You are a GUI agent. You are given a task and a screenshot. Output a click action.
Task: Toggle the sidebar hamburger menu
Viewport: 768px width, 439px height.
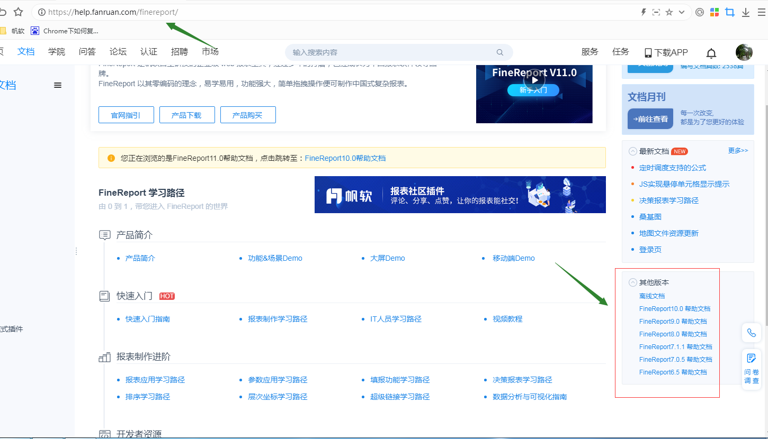tap(58, 85)
